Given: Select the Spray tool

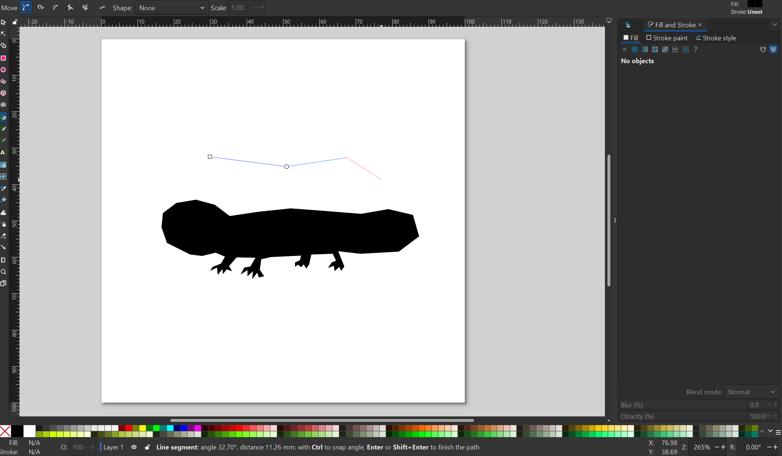Looking at the screenshot, I should coord(3,224).
